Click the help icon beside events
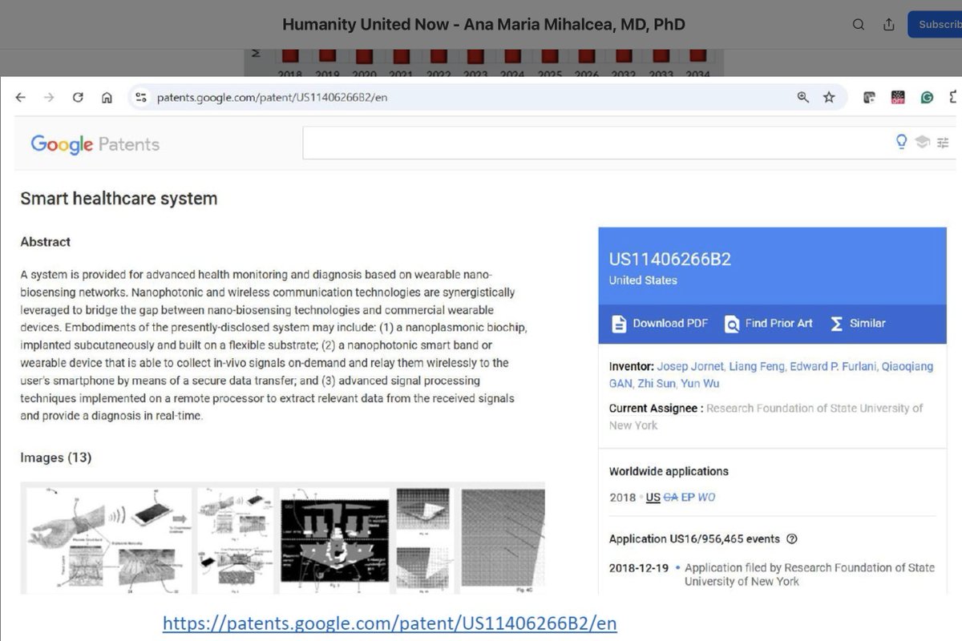 click(x=792, y=539)
